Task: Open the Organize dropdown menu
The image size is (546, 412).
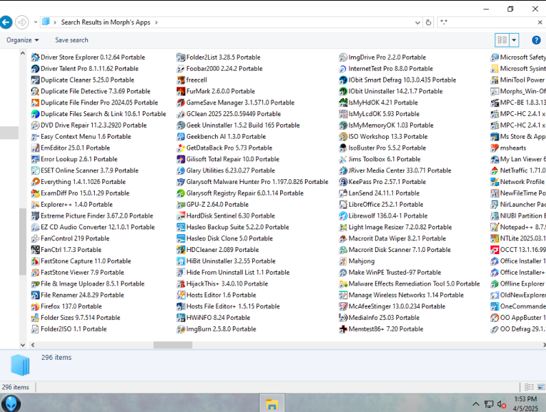Action: [22, 40]
